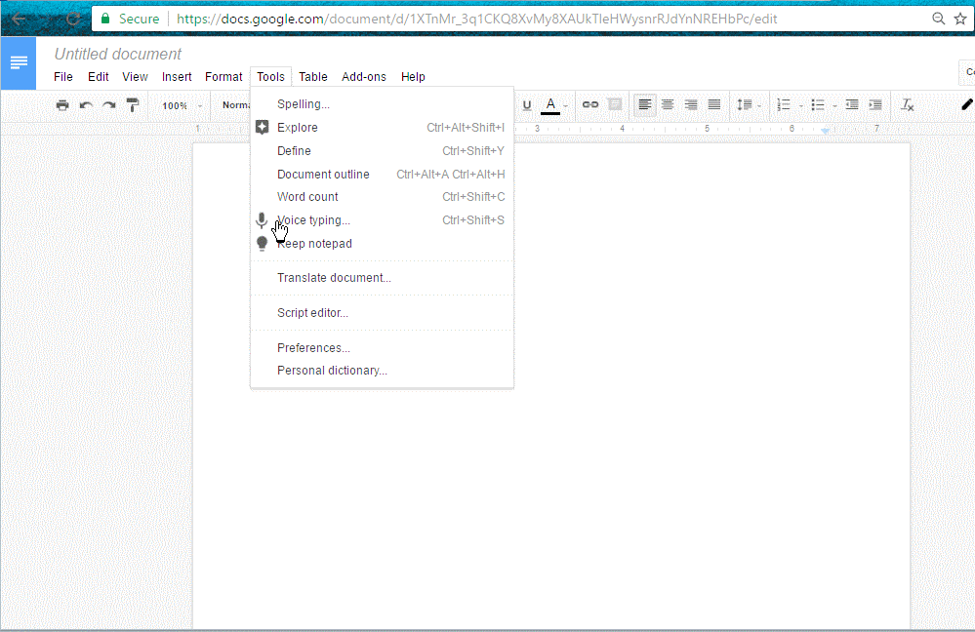Expand numbered list options arrow
The height and width of the screenshot is (632, 975).
(x=801, y=106)
